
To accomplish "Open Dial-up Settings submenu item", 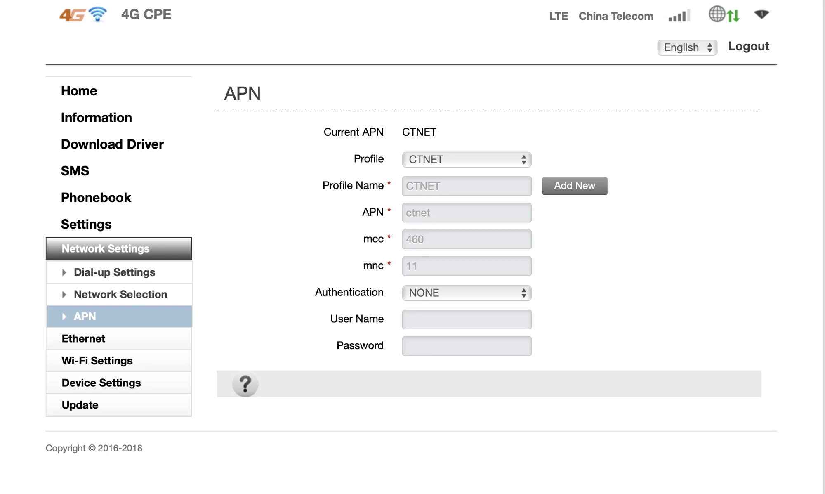I will [119, 272].
